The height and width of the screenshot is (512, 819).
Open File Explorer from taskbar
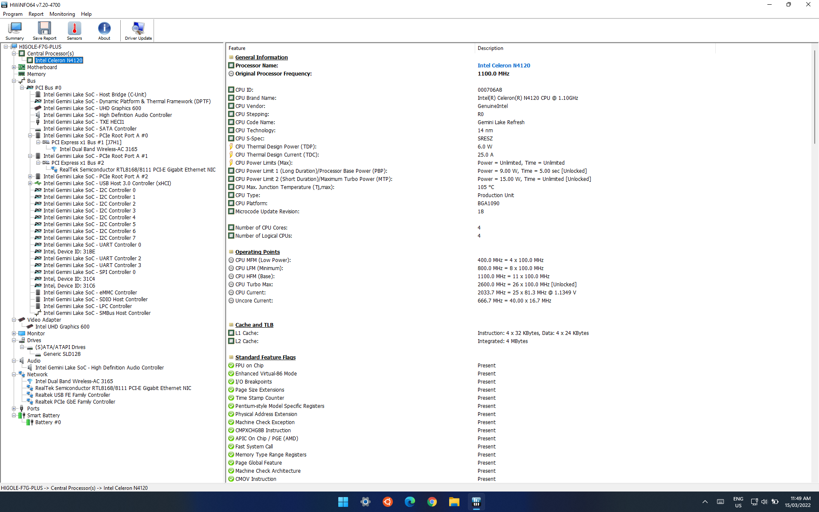click(x=454, y=502)
